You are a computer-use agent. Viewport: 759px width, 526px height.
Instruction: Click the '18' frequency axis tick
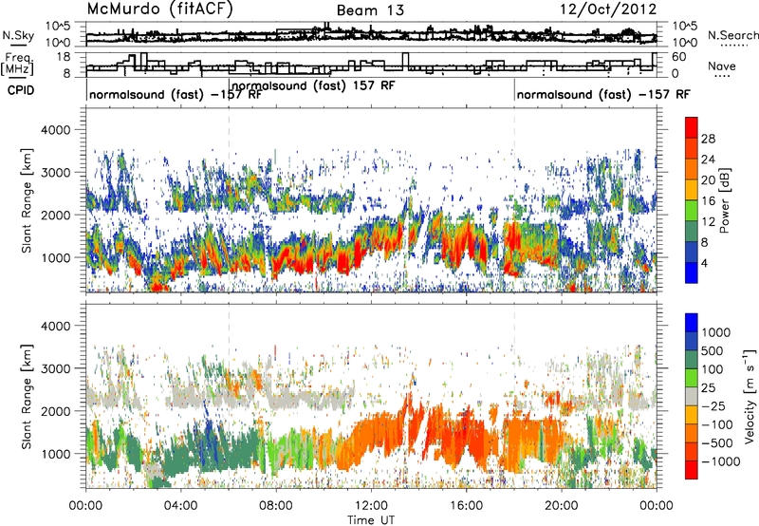64,57
